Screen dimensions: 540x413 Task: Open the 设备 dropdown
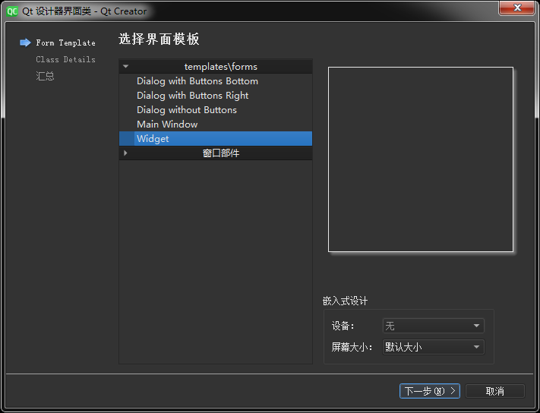[433, 326]
